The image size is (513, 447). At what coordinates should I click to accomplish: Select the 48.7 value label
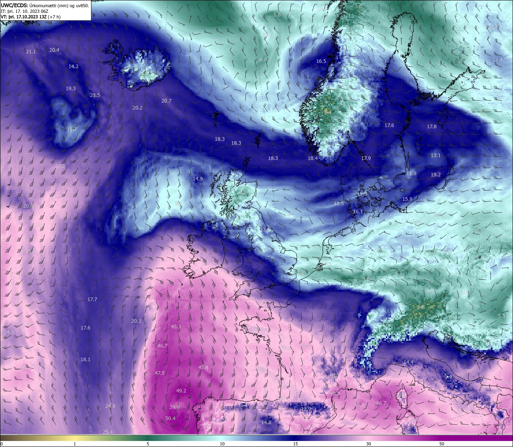(x=381, y=403)
